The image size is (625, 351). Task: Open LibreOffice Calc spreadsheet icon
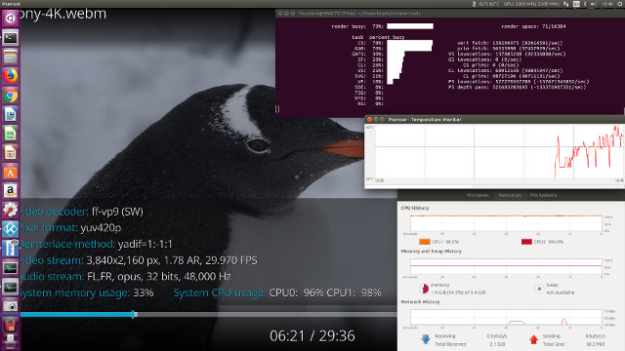[x=10, y=134]
